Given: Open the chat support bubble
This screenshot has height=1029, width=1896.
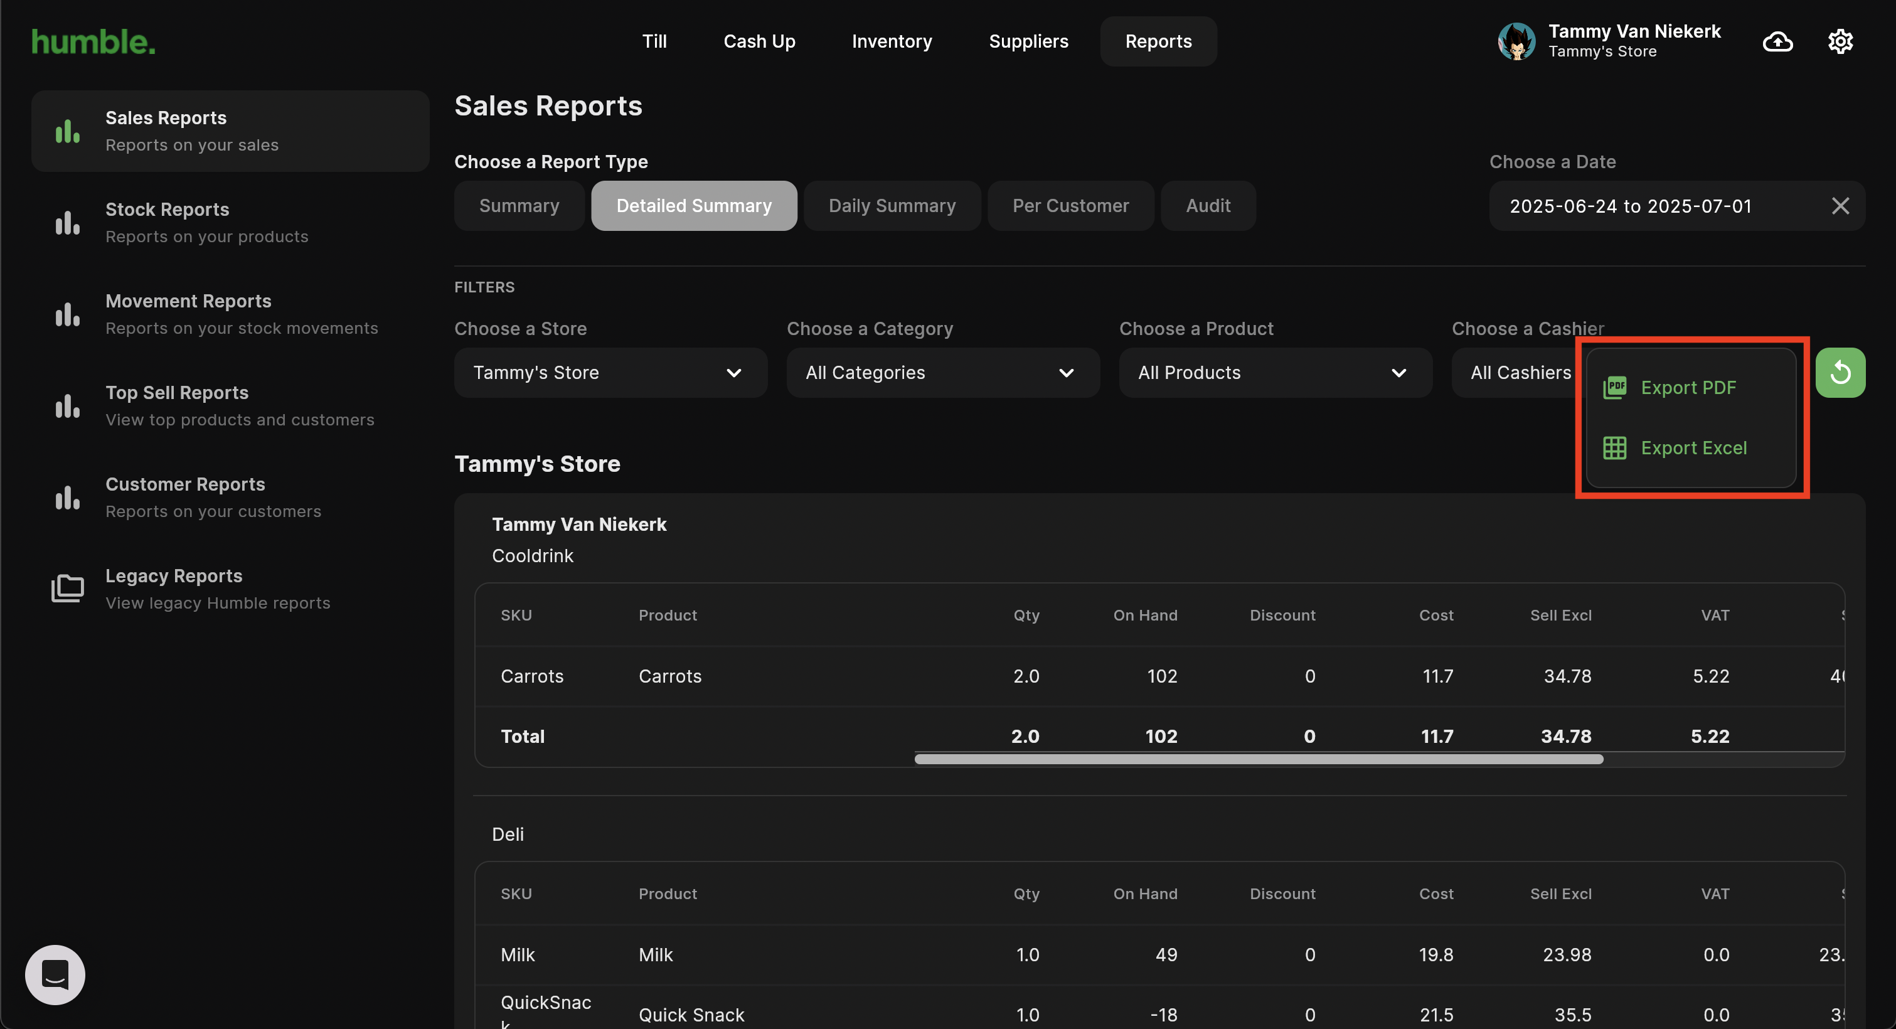Looking at the screenshot, I should click(55, 974).
